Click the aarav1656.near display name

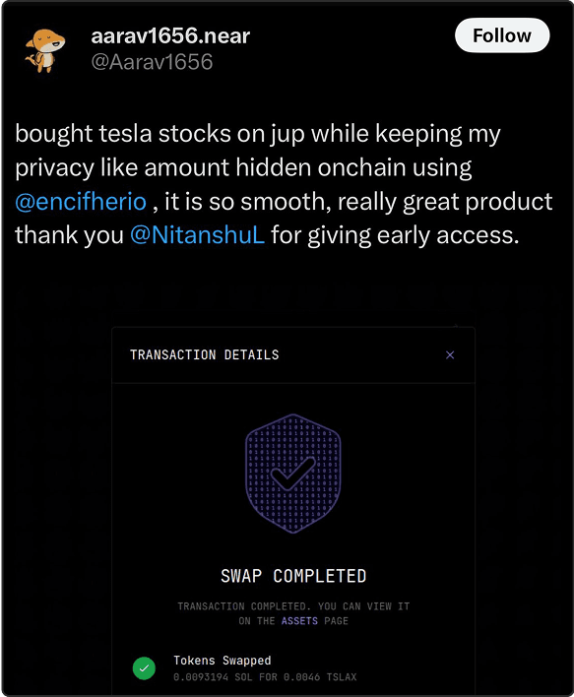170,36
